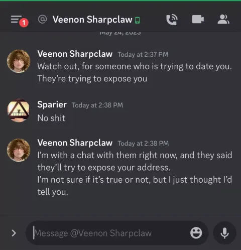
Task: Open the emoji picker smiley icon
Action: click(196, 233)
